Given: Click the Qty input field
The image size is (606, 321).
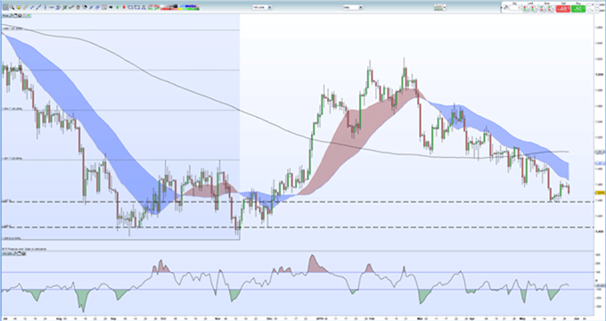Looking at the screenshot, I should (514, 8).
